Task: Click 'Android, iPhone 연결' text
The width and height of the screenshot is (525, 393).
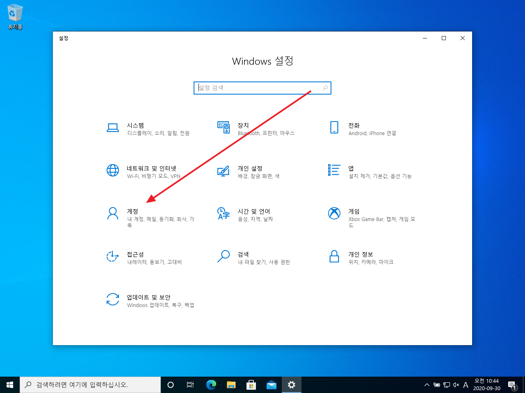Action: (372, 133)
